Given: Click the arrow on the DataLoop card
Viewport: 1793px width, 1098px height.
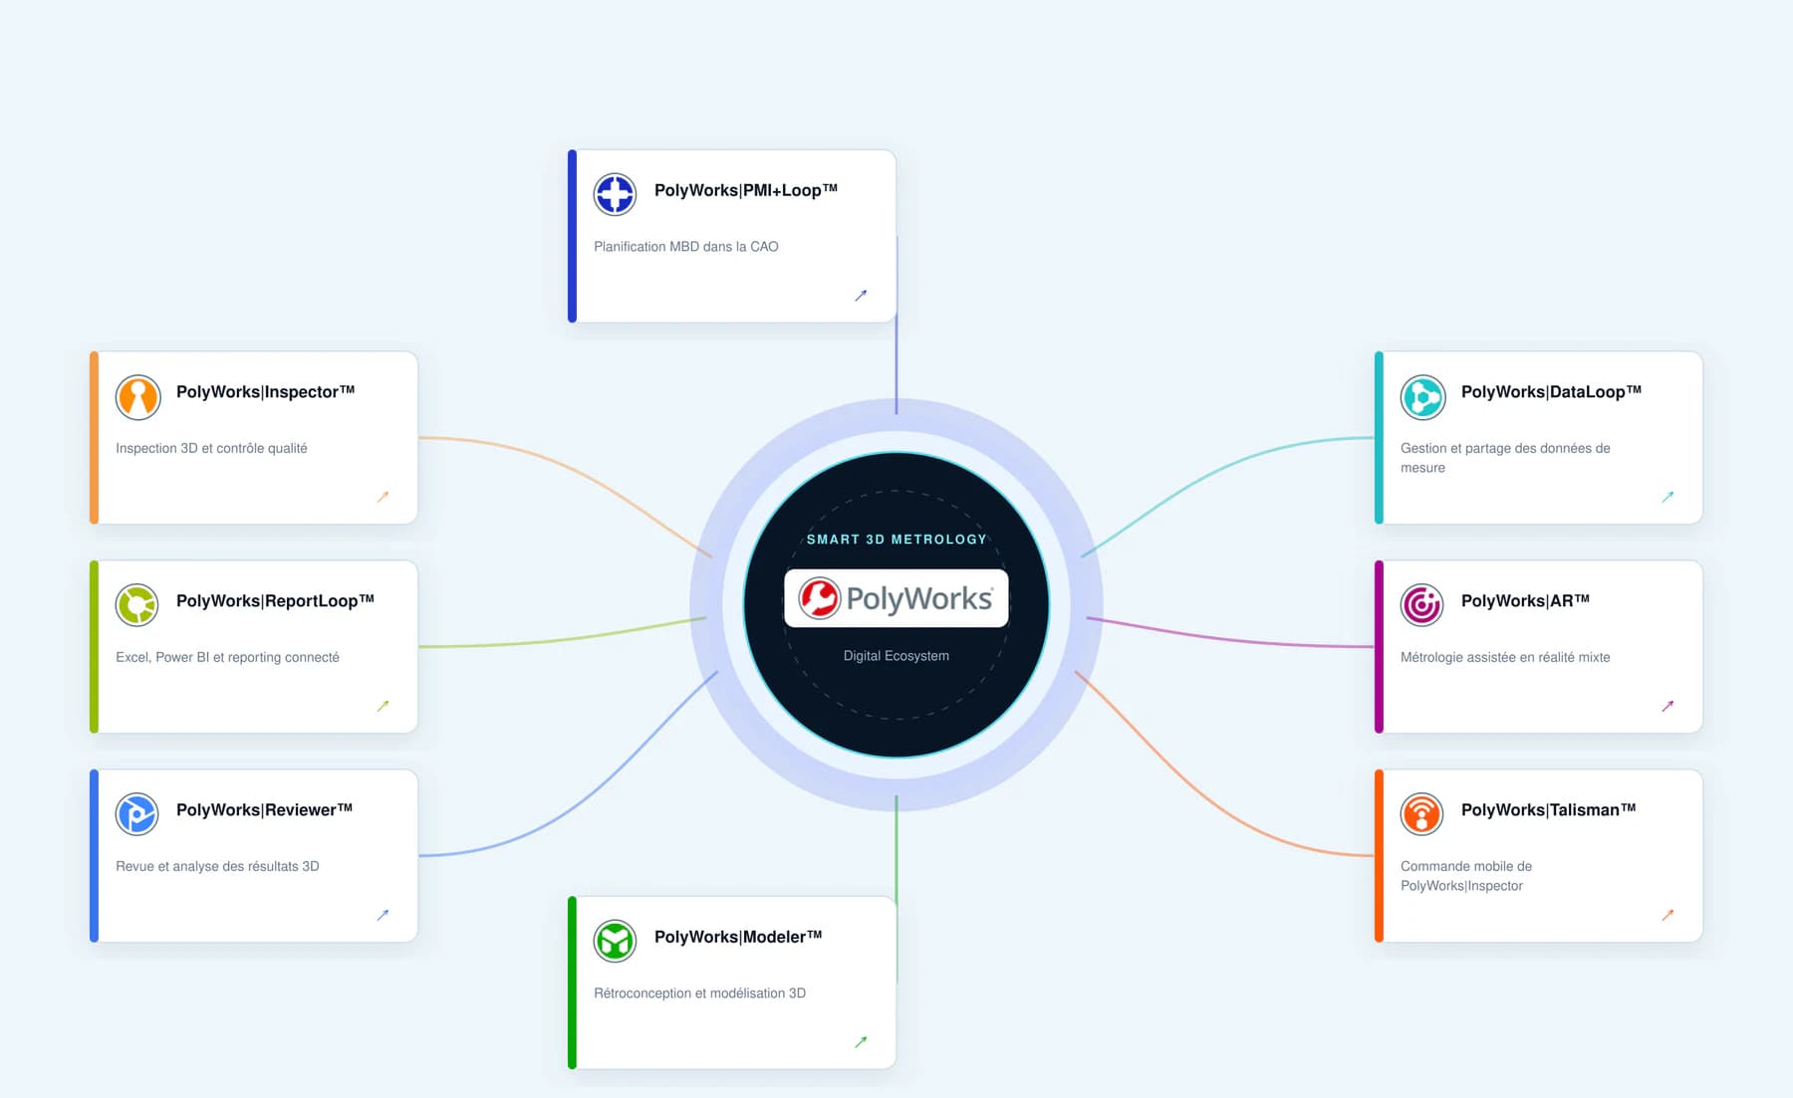Looking at the screenshot, I should pos(1667,497).
